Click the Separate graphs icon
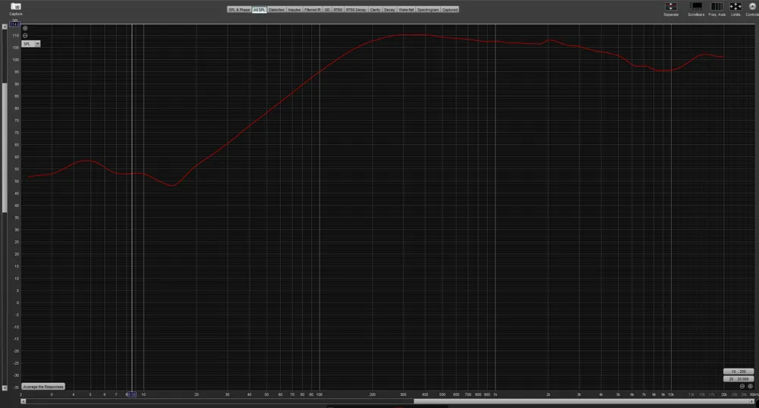Screen dimensions: 759x408 click(671, 6)
